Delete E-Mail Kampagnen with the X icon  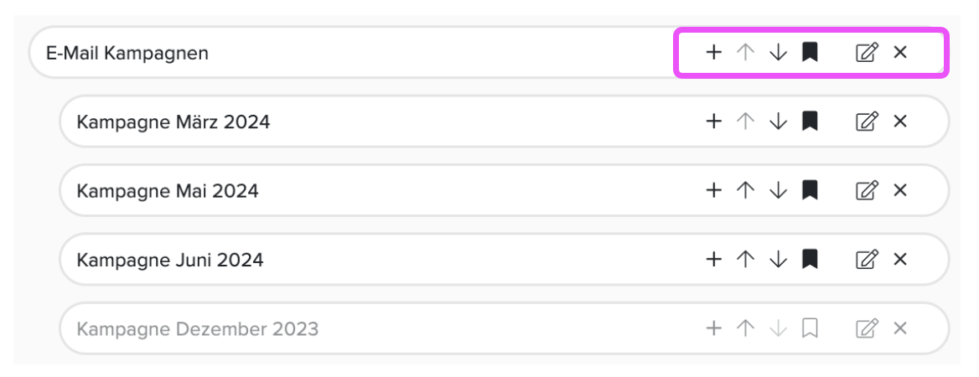pyautogui.click(x=899, y=53)
